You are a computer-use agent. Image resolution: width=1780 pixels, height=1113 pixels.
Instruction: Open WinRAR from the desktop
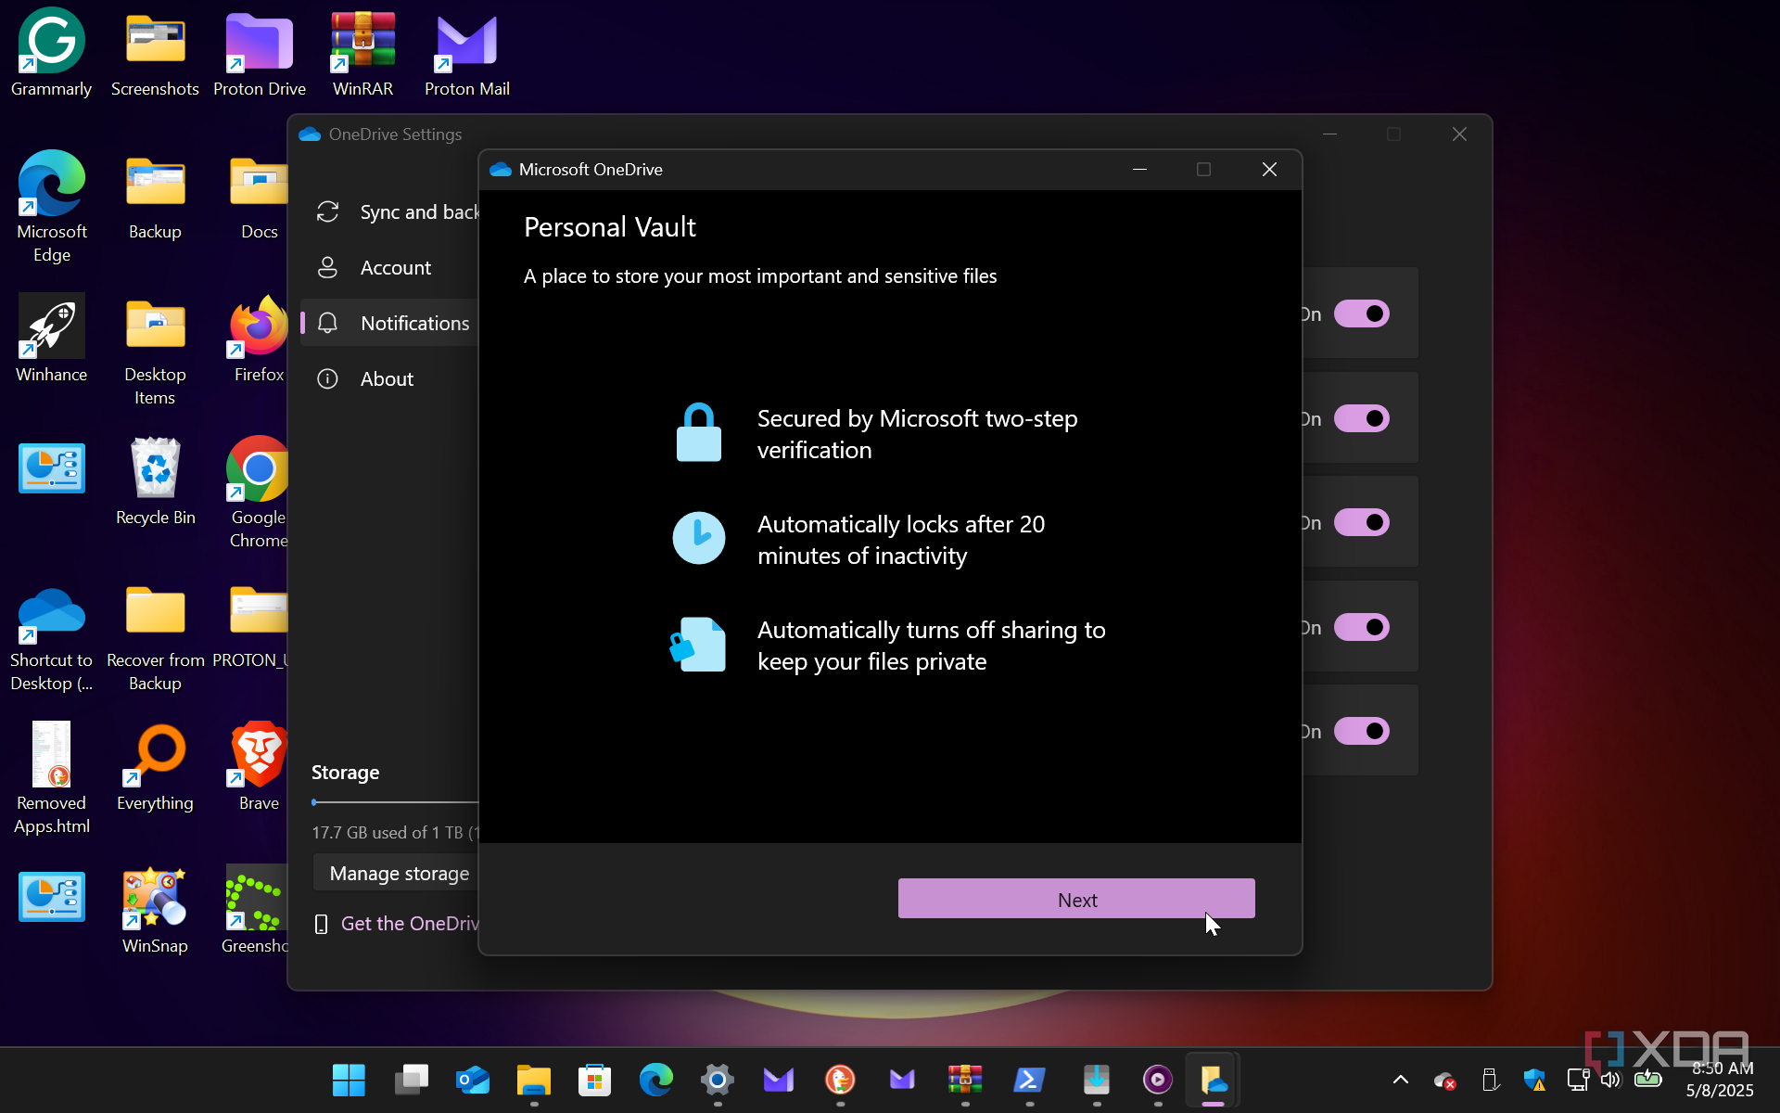[x=362, y=42]
